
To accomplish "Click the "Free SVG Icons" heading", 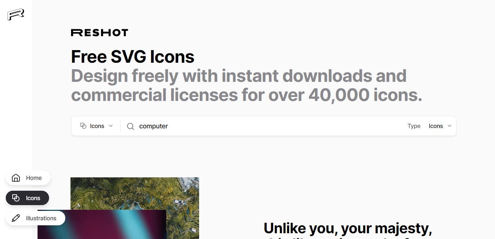I will tap(133, 57).
